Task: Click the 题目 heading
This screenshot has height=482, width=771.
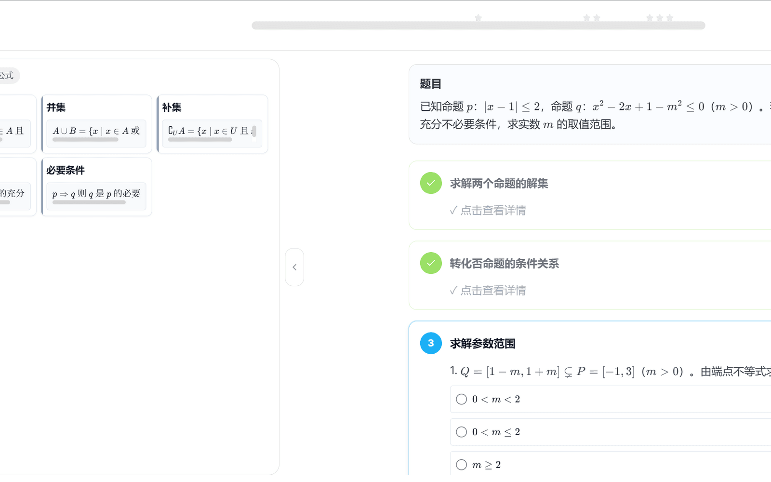Action: coord(430,84)
